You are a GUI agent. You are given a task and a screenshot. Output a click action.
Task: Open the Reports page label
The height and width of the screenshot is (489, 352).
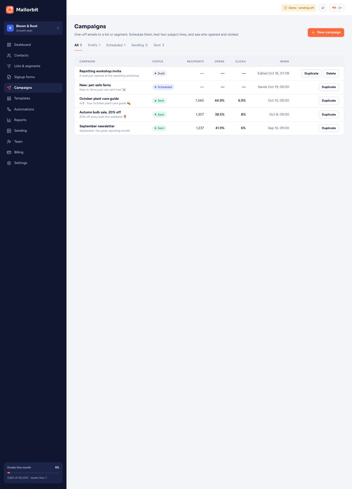(x=20, y=120)
